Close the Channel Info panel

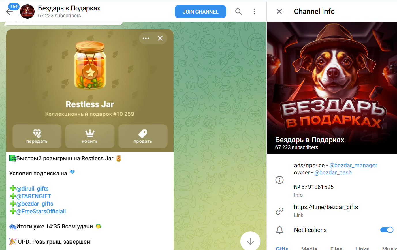(x=279, y=12)
